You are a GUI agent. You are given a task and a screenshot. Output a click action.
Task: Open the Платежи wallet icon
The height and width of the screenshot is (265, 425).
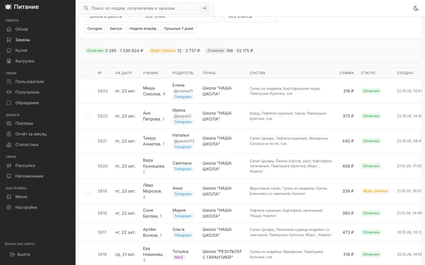click(x=9, y=123)
